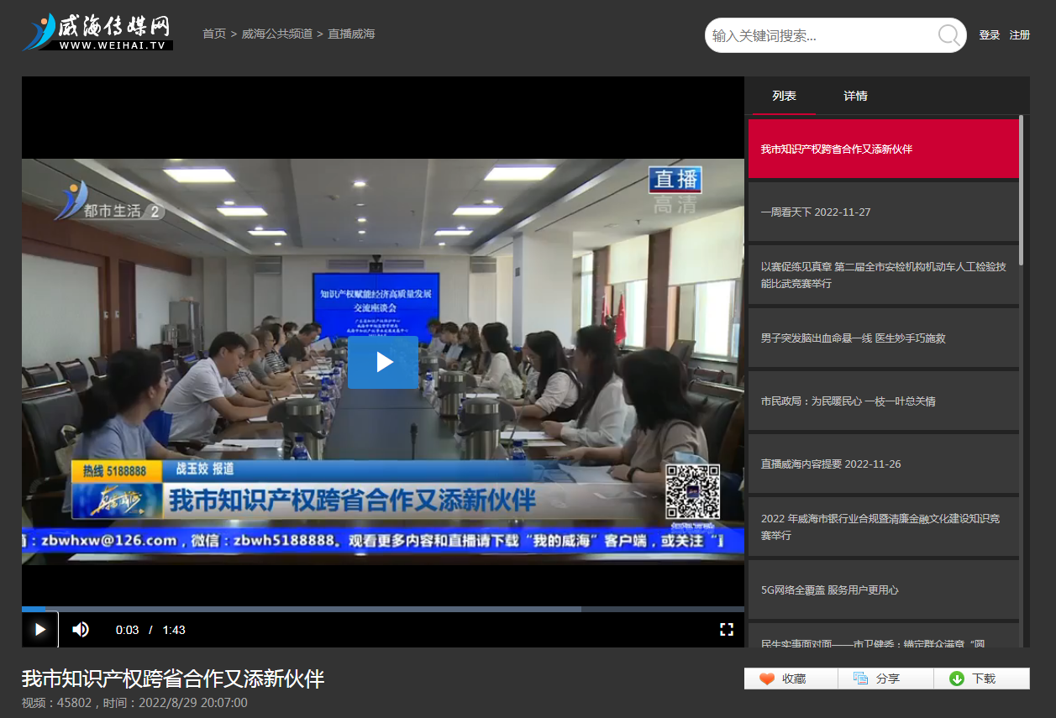
Task: Click 登录 login link
Action: point(989,35)
